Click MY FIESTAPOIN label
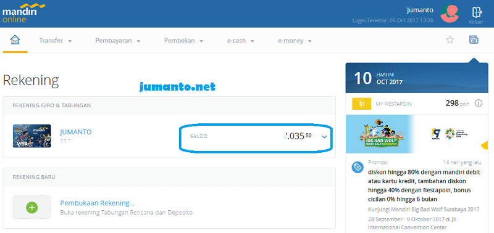 [393, 104]
